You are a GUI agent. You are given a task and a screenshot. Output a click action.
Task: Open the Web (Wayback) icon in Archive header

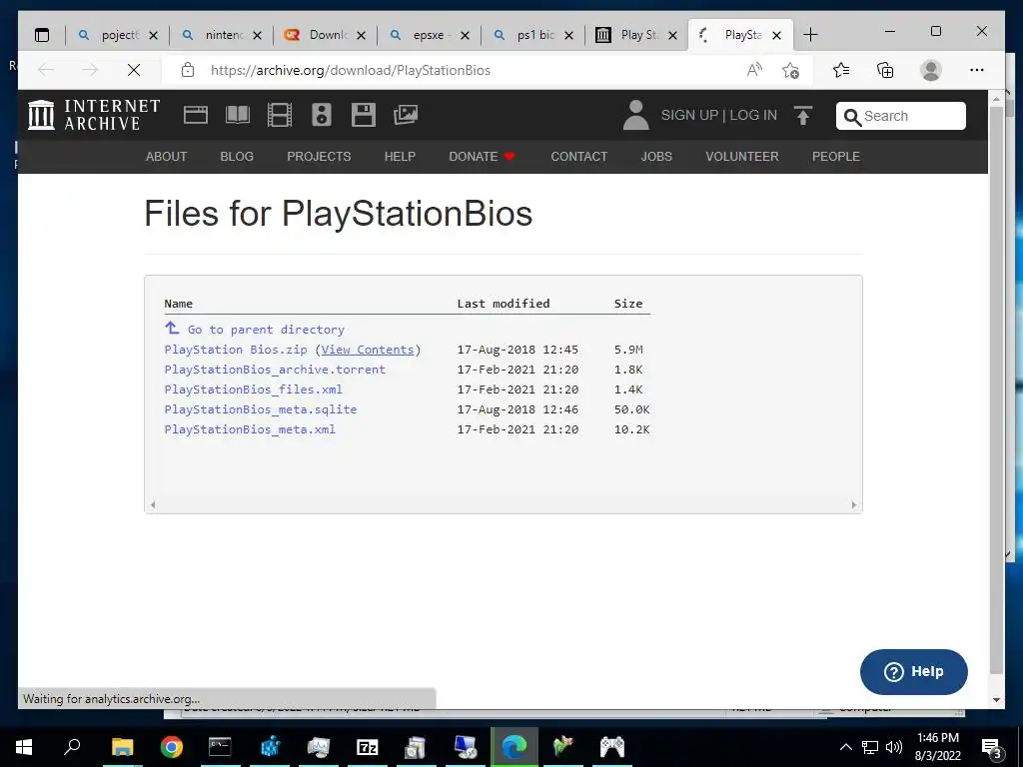point(196,116)
